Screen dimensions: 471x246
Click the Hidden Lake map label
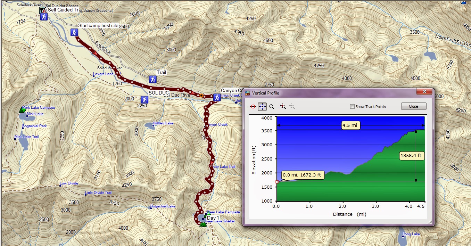(x=163, y=123)
